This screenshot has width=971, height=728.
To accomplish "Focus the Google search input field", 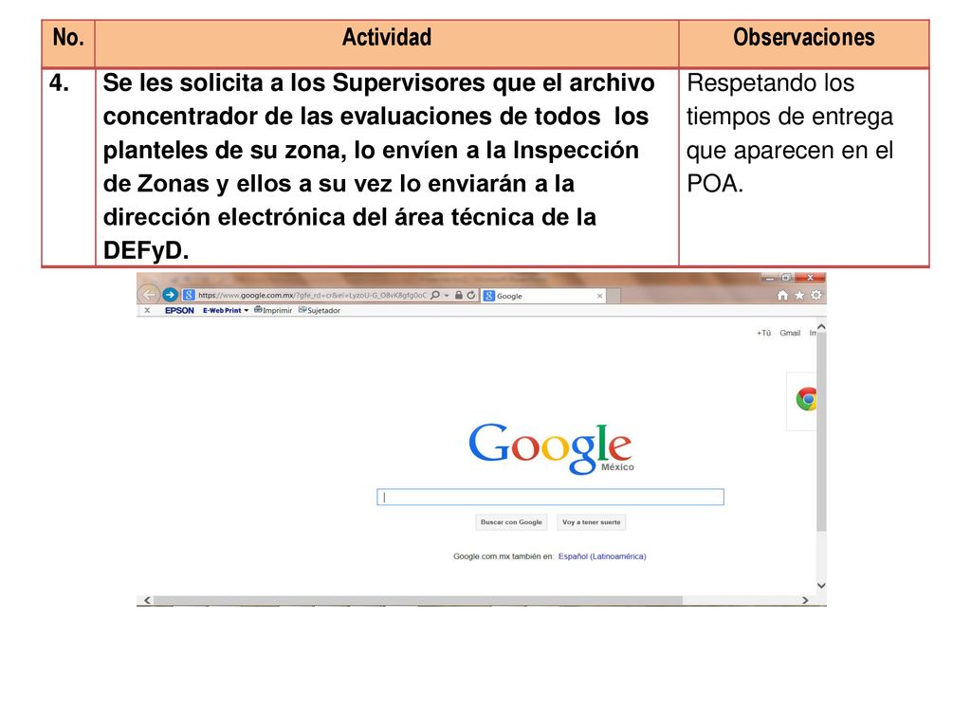I will [551, 497].
